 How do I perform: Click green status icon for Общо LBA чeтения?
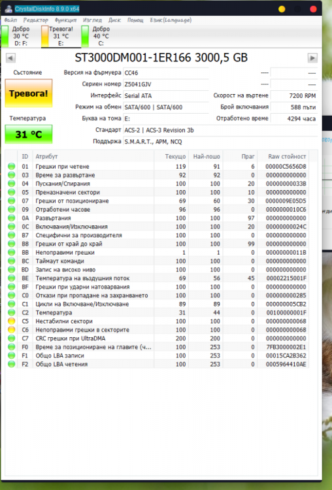tap(12, 364)
